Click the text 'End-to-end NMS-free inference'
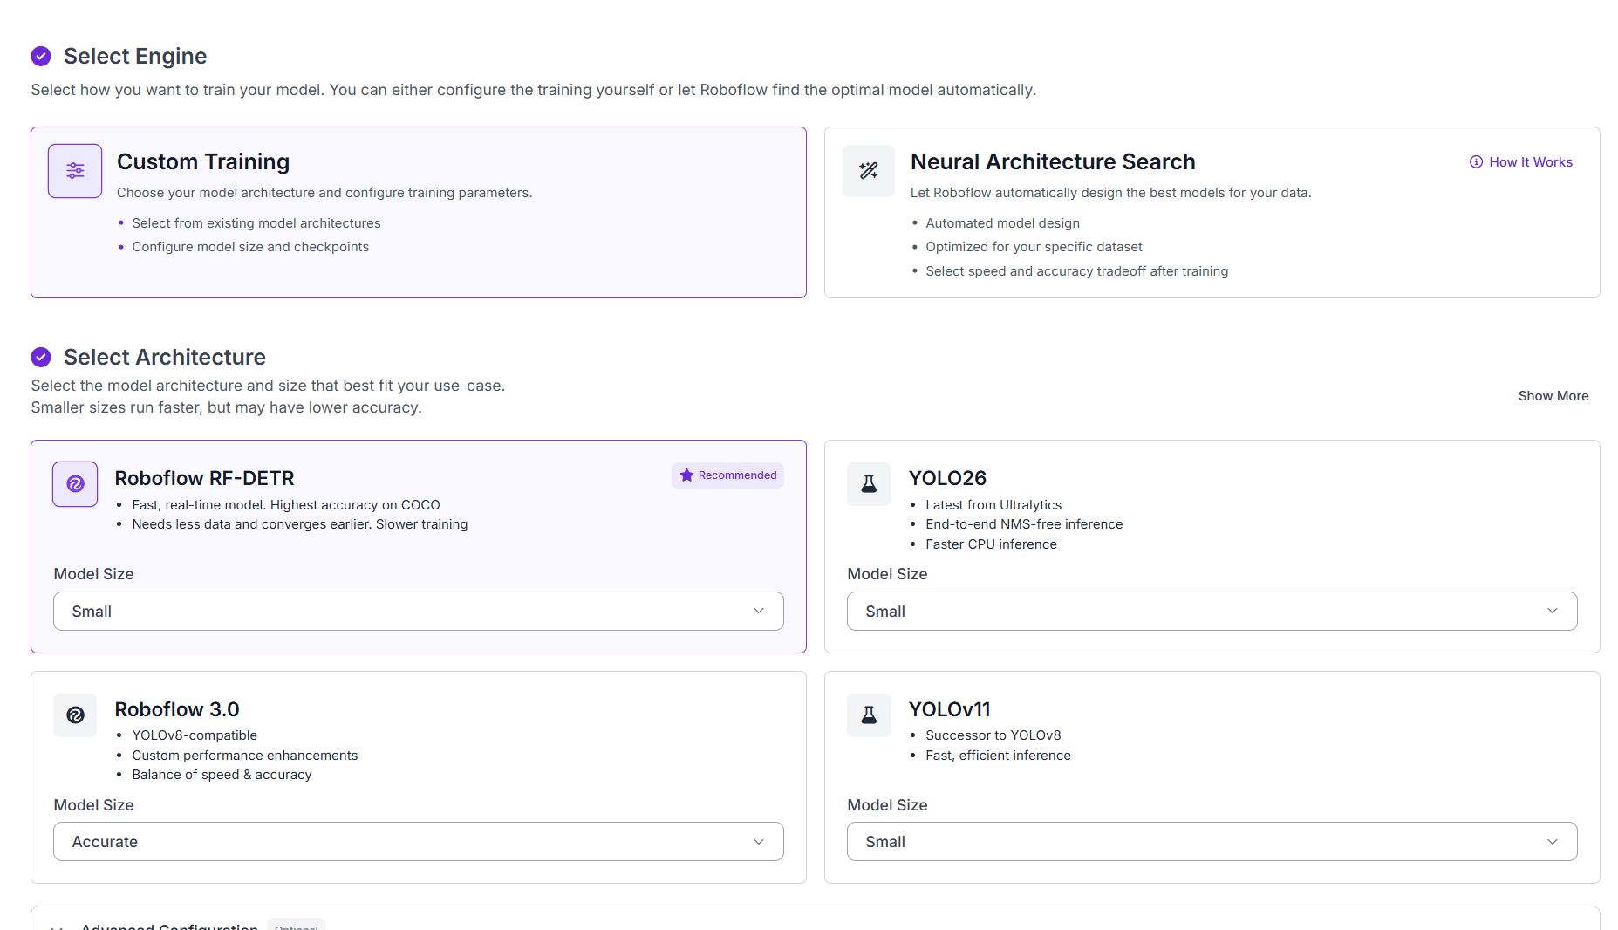Screen dimensions: 1618x930 (1024, 524)
